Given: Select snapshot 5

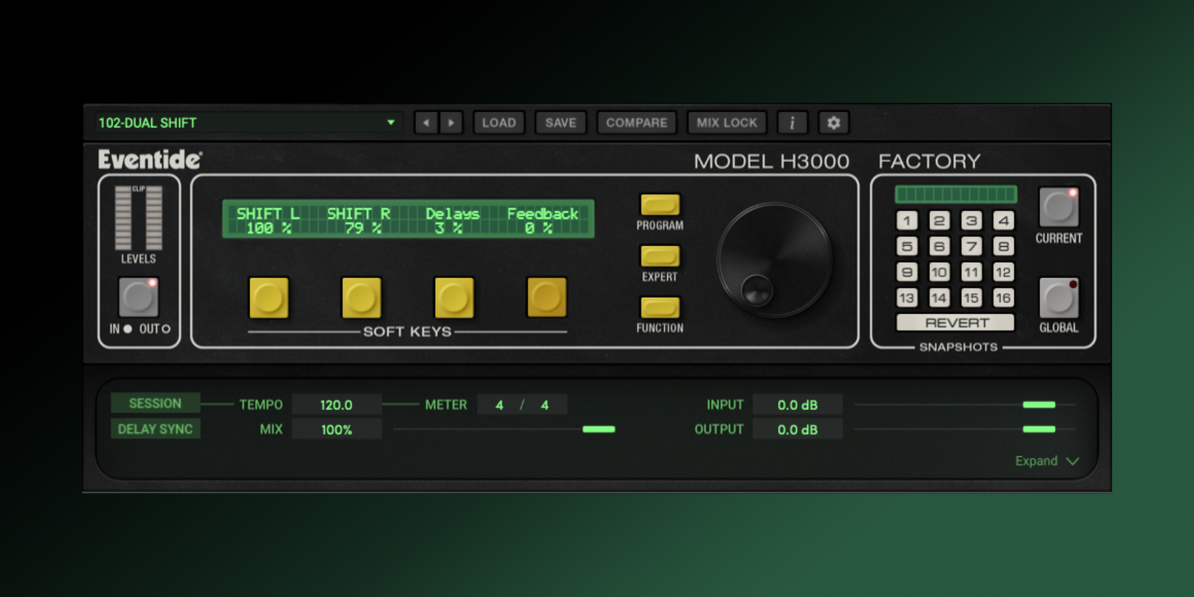Looking at the screenshot, I should 907,246.
